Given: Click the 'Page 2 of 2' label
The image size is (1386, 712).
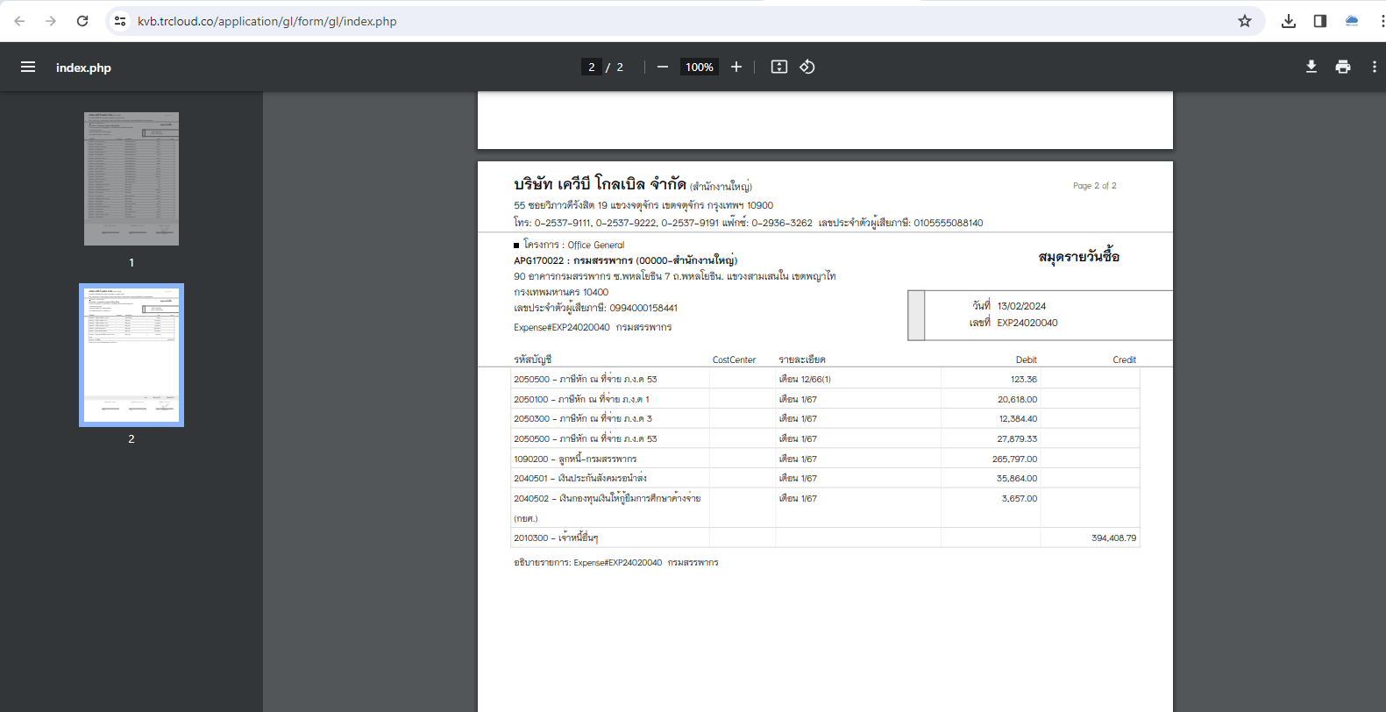Looking at the screenshot, I should [1095, 186].
